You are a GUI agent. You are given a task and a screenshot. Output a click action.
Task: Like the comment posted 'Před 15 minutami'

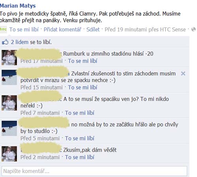[83, 87]
